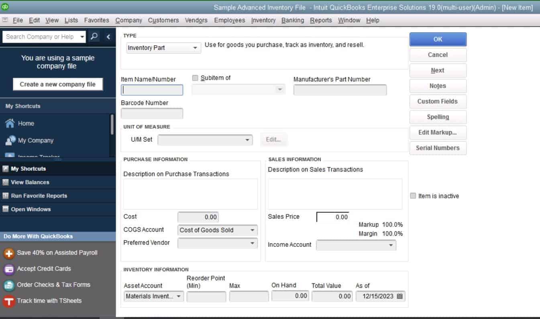
Task: Click the system menu icon beside File
Action: point(5,20)
